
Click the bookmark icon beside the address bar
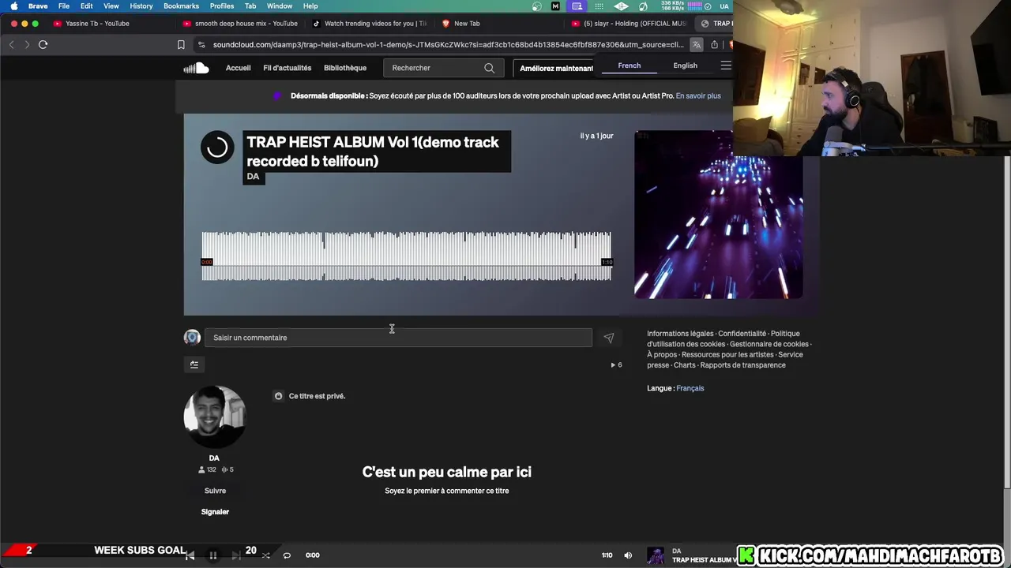(x=181, y=45)
